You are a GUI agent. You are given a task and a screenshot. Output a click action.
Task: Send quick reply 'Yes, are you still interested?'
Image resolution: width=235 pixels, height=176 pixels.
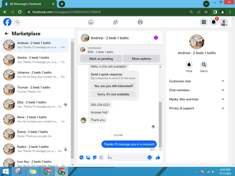point(114,86)
